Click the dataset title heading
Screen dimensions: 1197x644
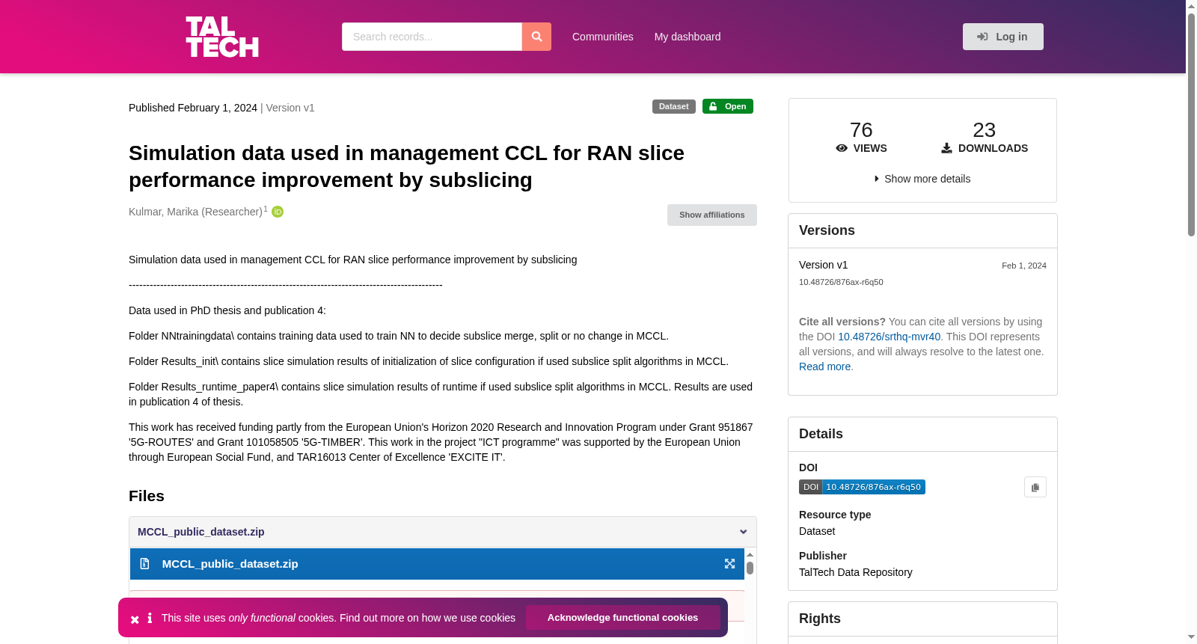[x=406, y=166]
